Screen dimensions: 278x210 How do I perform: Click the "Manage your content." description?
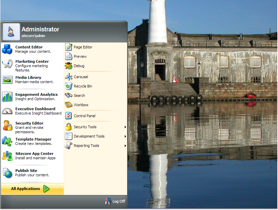point(33,51)
